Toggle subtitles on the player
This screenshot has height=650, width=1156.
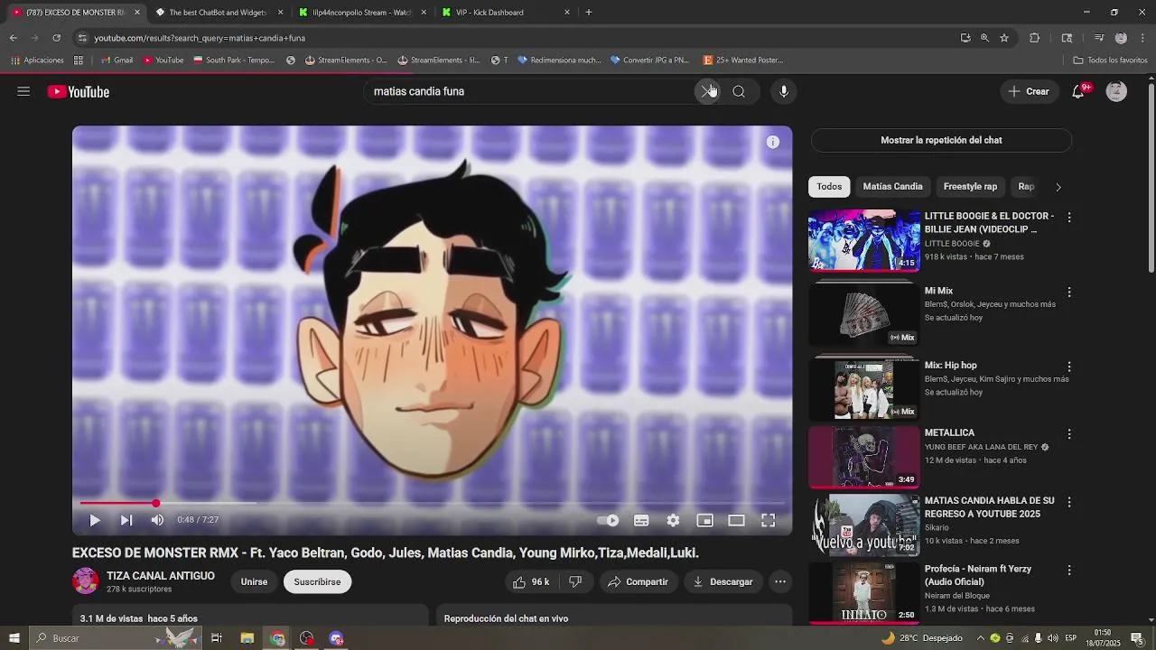tap(641, 520)
